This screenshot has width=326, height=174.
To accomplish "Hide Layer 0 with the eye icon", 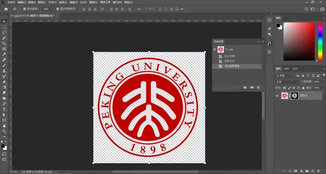I will (x=277, y=96).
